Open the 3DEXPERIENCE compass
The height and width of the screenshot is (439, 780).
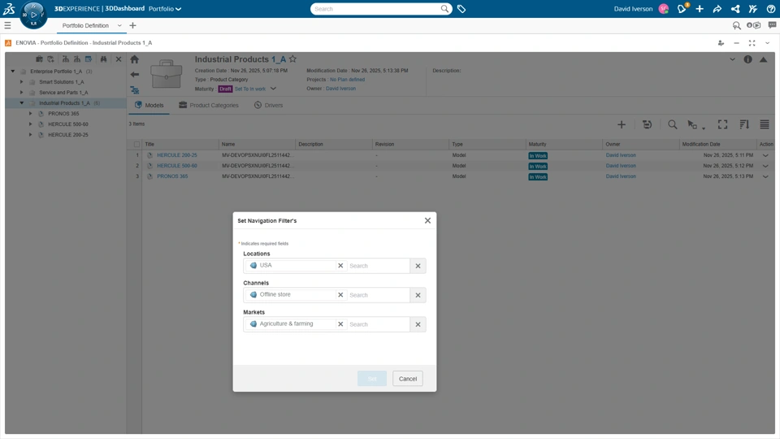tap(33, 15)
